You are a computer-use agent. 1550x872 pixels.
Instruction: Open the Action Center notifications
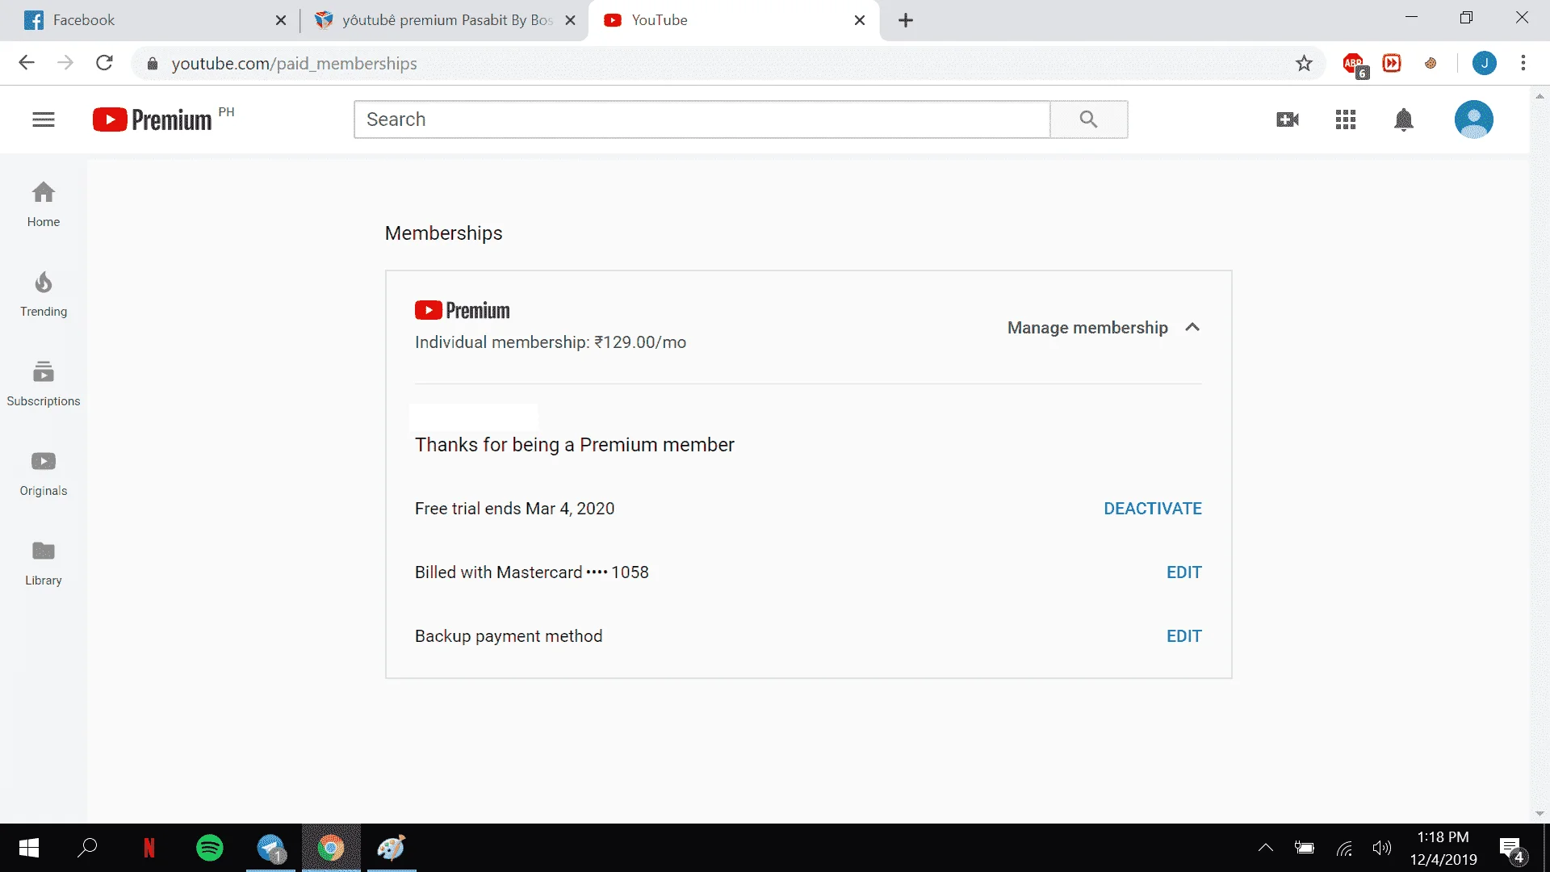1511,849
